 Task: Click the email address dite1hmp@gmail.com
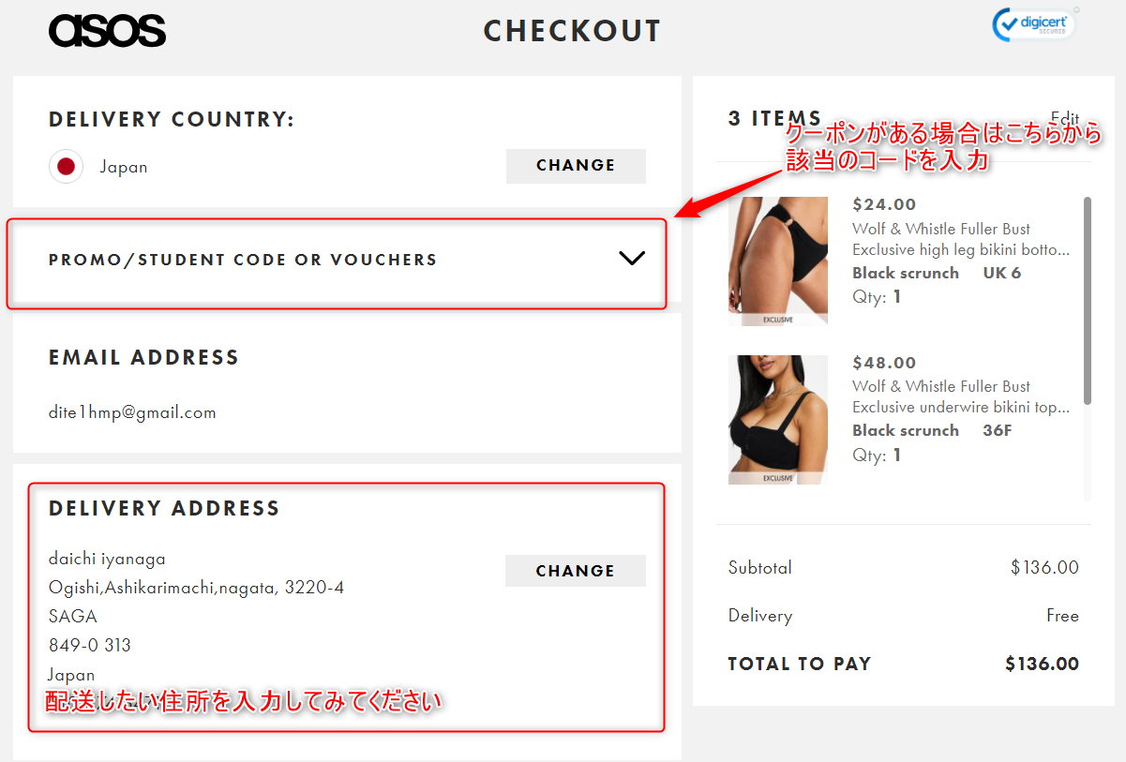pos(132,412)
